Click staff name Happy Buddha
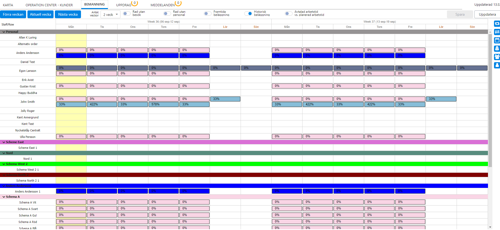 click(x=28, y=93)
